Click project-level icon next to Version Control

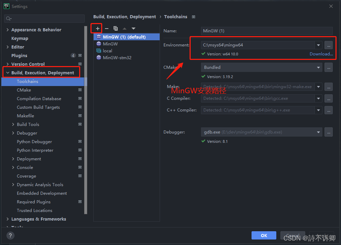[x=80, y=64]
